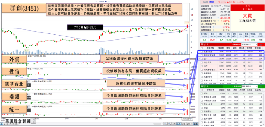Check the 瑞士信貸 broker row checkbox
Screen dimensions: 265x127
pyautogui.click(x=201, y=62)
